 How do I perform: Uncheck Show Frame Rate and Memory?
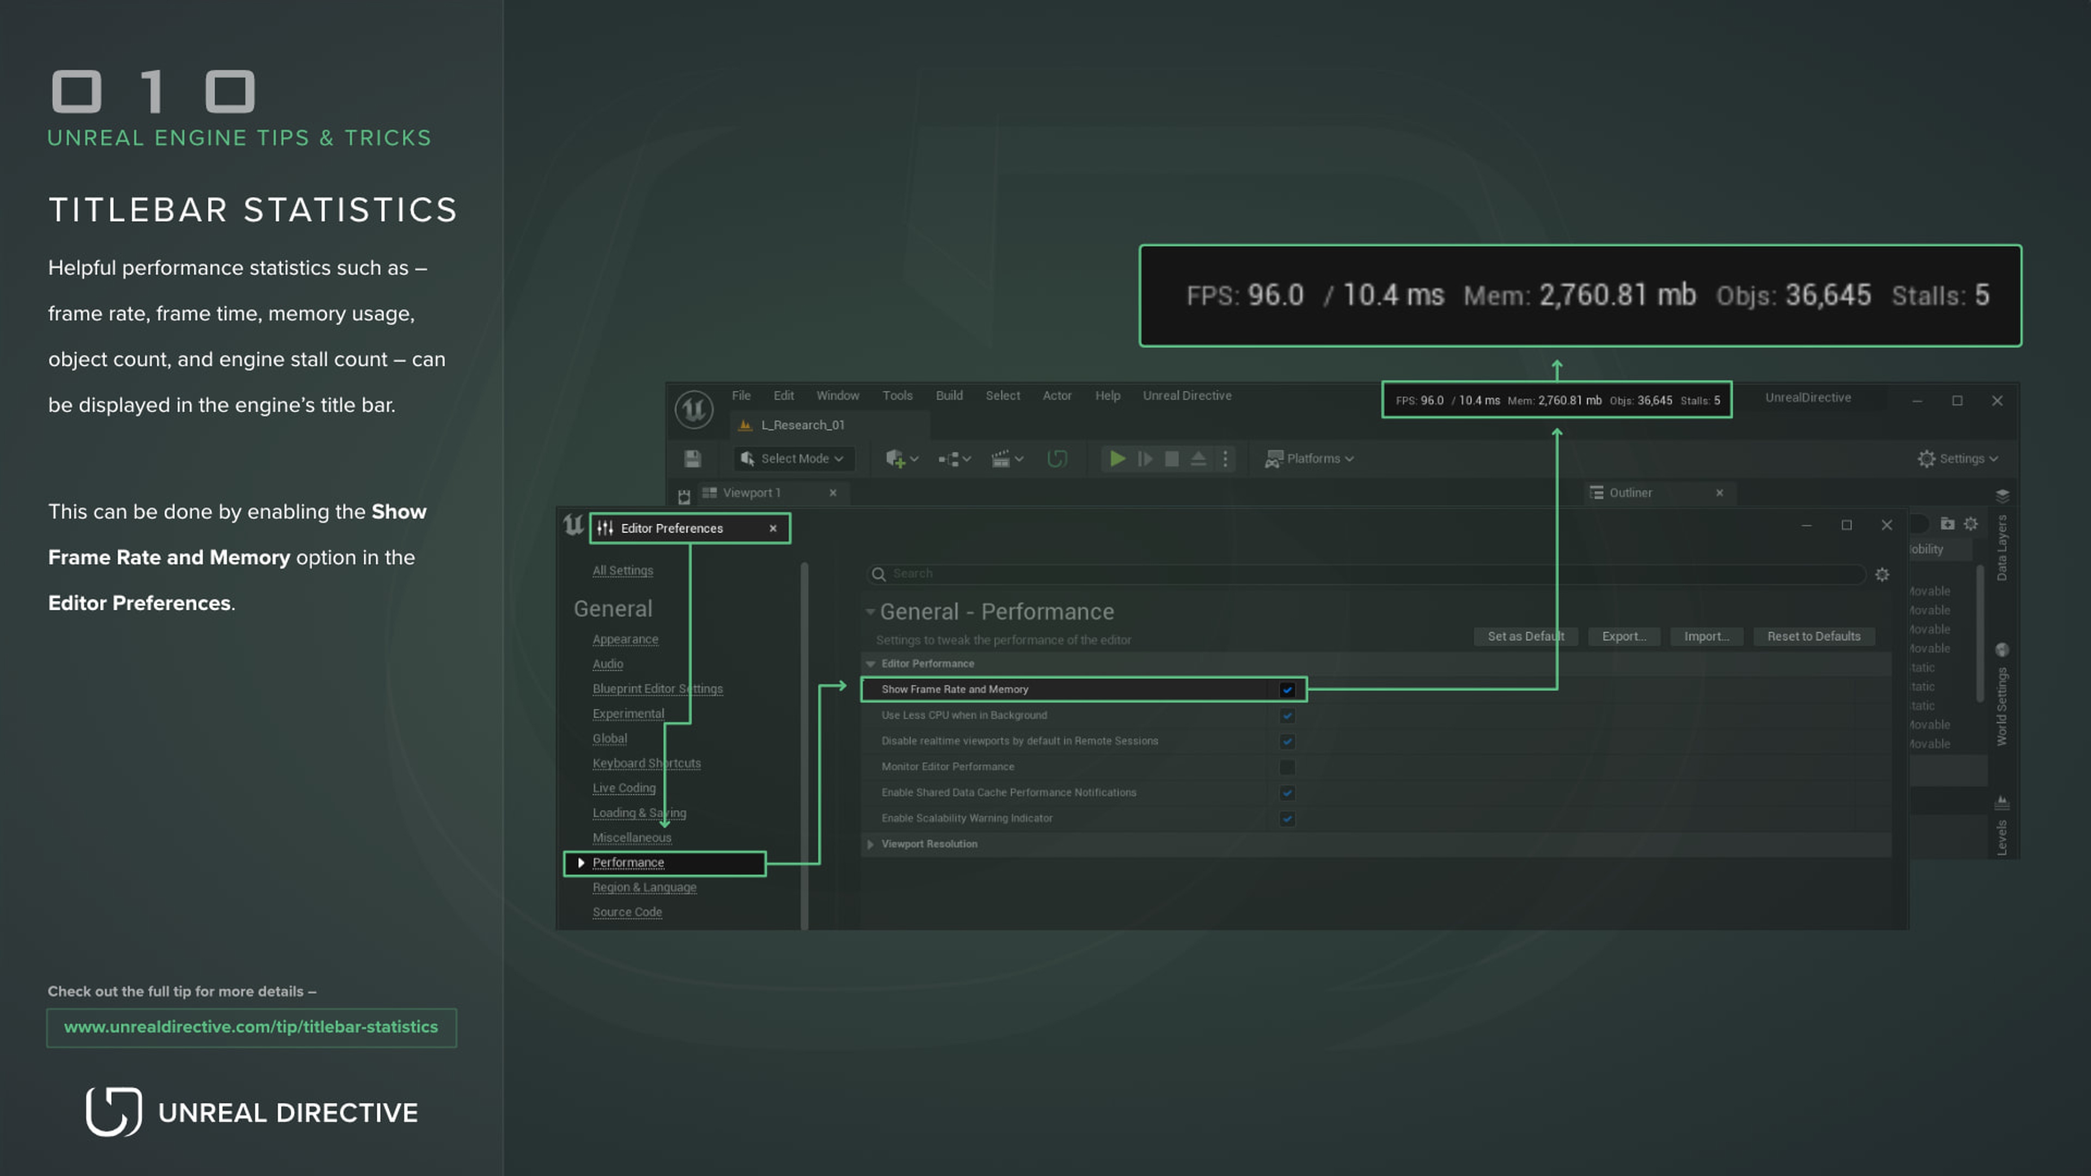(1287, 689)
